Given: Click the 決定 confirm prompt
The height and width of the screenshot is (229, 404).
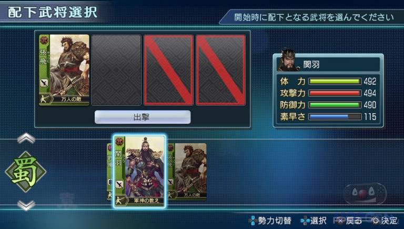Looking at the screenshot, I should pos(385,221).
